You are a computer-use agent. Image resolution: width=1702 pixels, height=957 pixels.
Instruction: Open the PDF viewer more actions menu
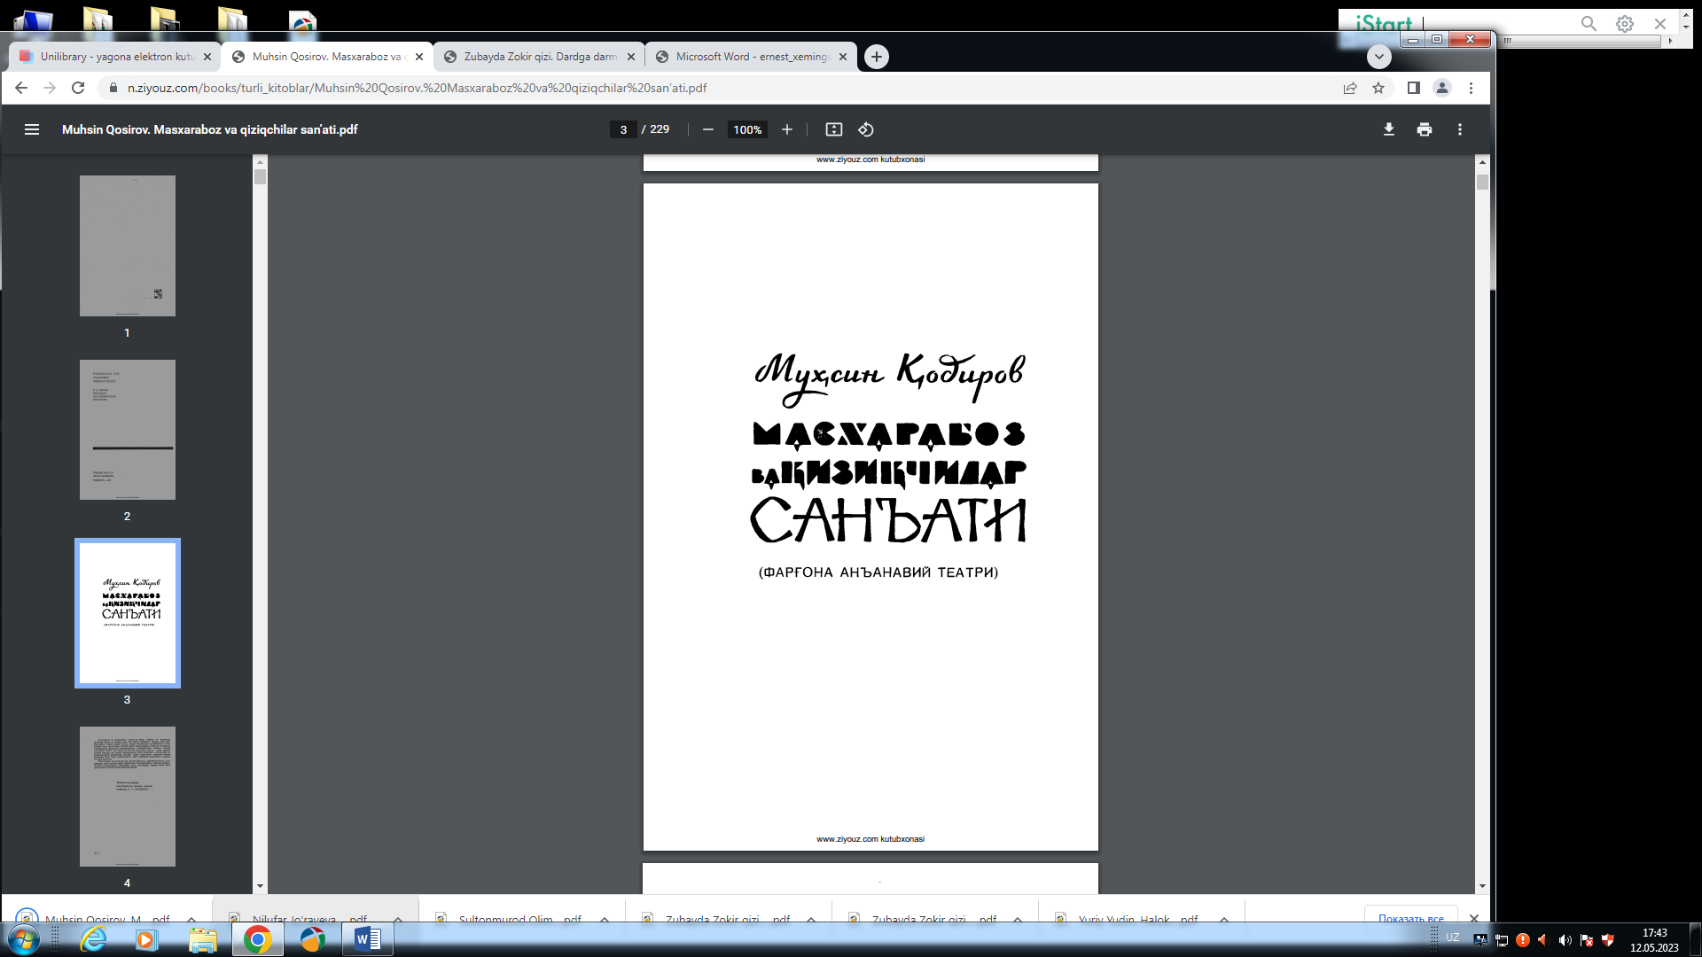(1459, 129)
